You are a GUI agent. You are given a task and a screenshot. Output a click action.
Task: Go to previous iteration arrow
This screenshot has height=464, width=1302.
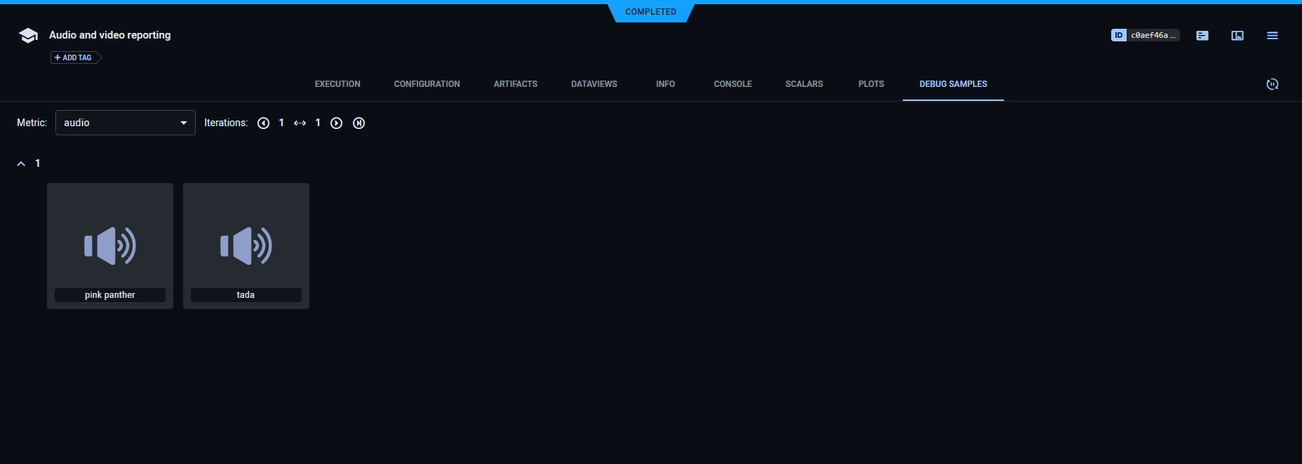click(x=264, y=123)
